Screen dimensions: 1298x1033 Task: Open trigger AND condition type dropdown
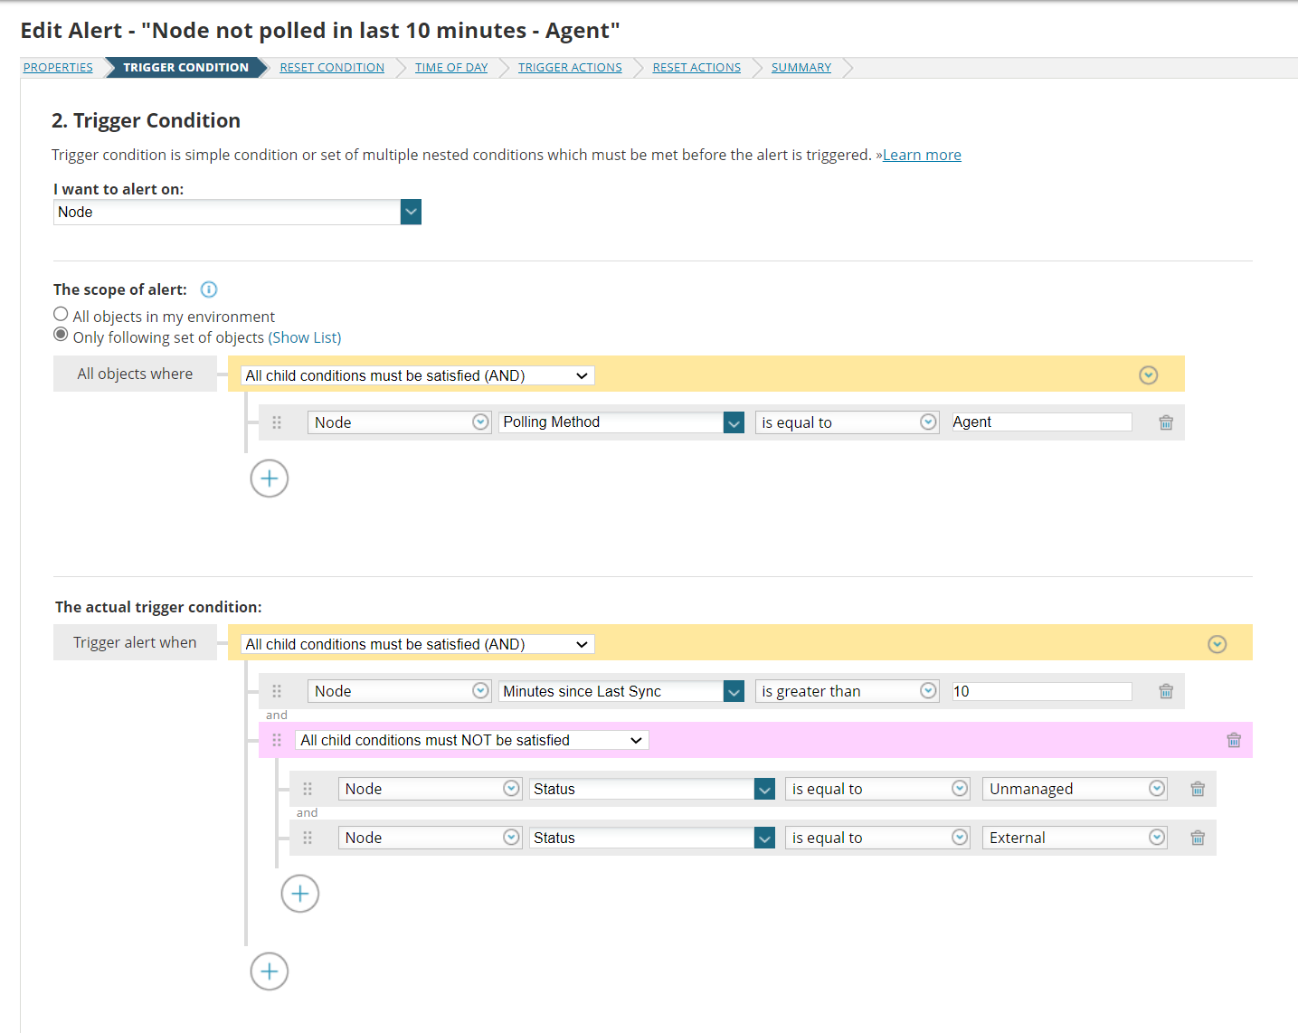point(418,644)
